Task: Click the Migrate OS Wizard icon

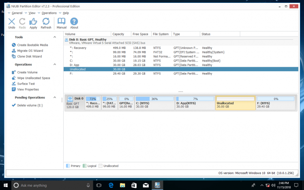Action: coord(13,51)
